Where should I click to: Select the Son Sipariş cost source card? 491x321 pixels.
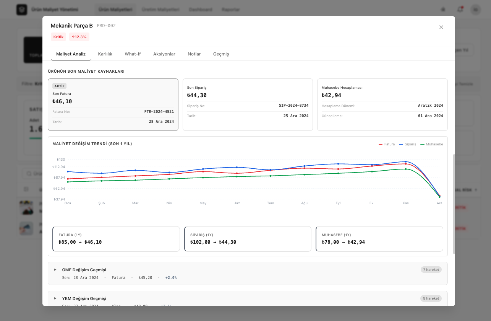click(x=248, y=104)
